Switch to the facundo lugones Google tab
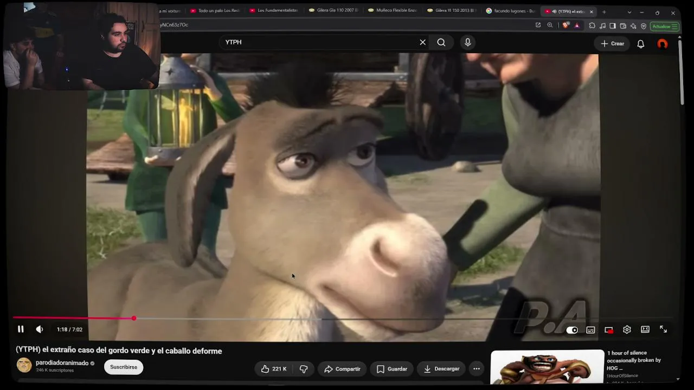Viewport: 694px width, 390px height. (x=510, y=11)
